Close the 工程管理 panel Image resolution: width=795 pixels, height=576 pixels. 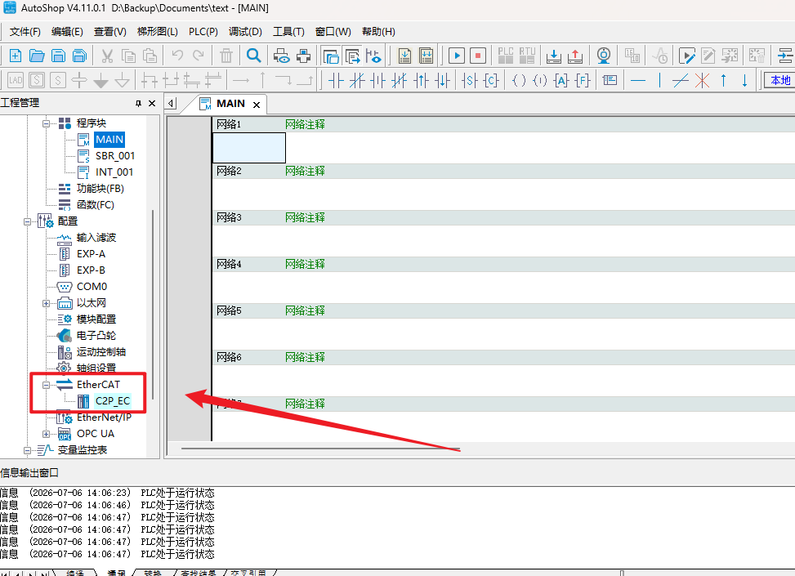click(152, 104)
